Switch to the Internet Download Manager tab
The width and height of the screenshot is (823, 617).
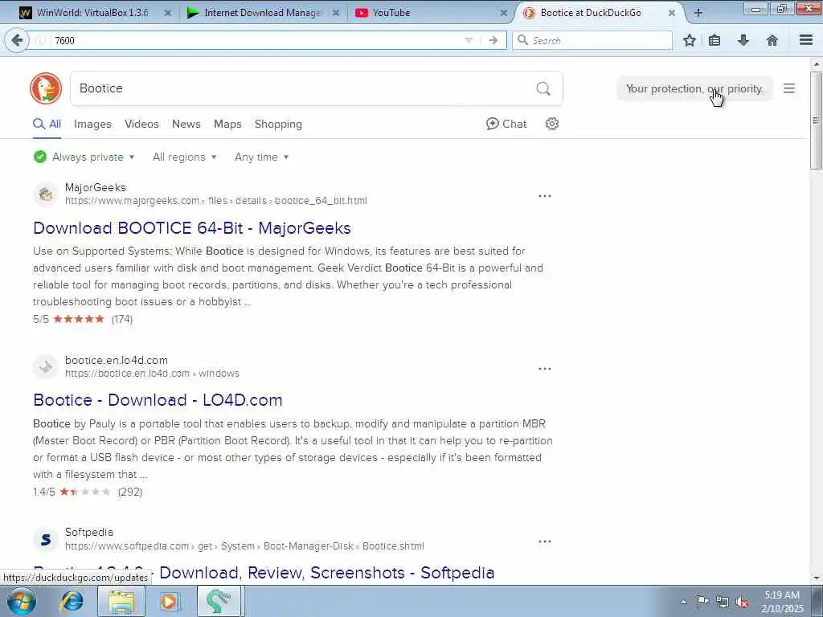pos(263,13)
